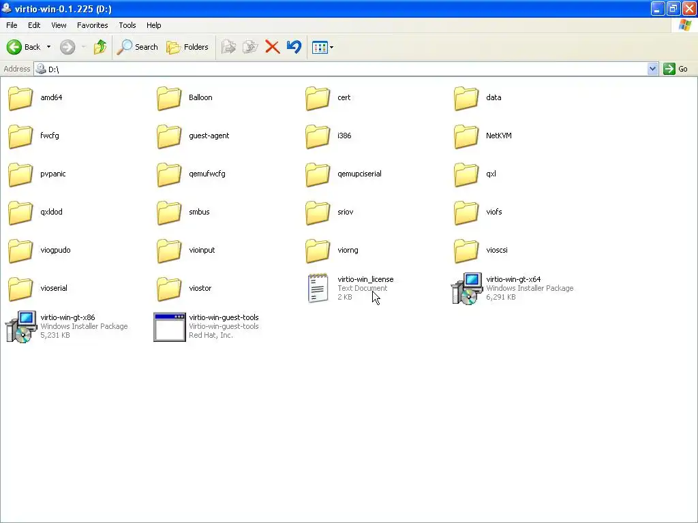The width and height of the screenshot is (698, 523).
Task: Click the Move To folder icon
Action: tap(228, 47)
